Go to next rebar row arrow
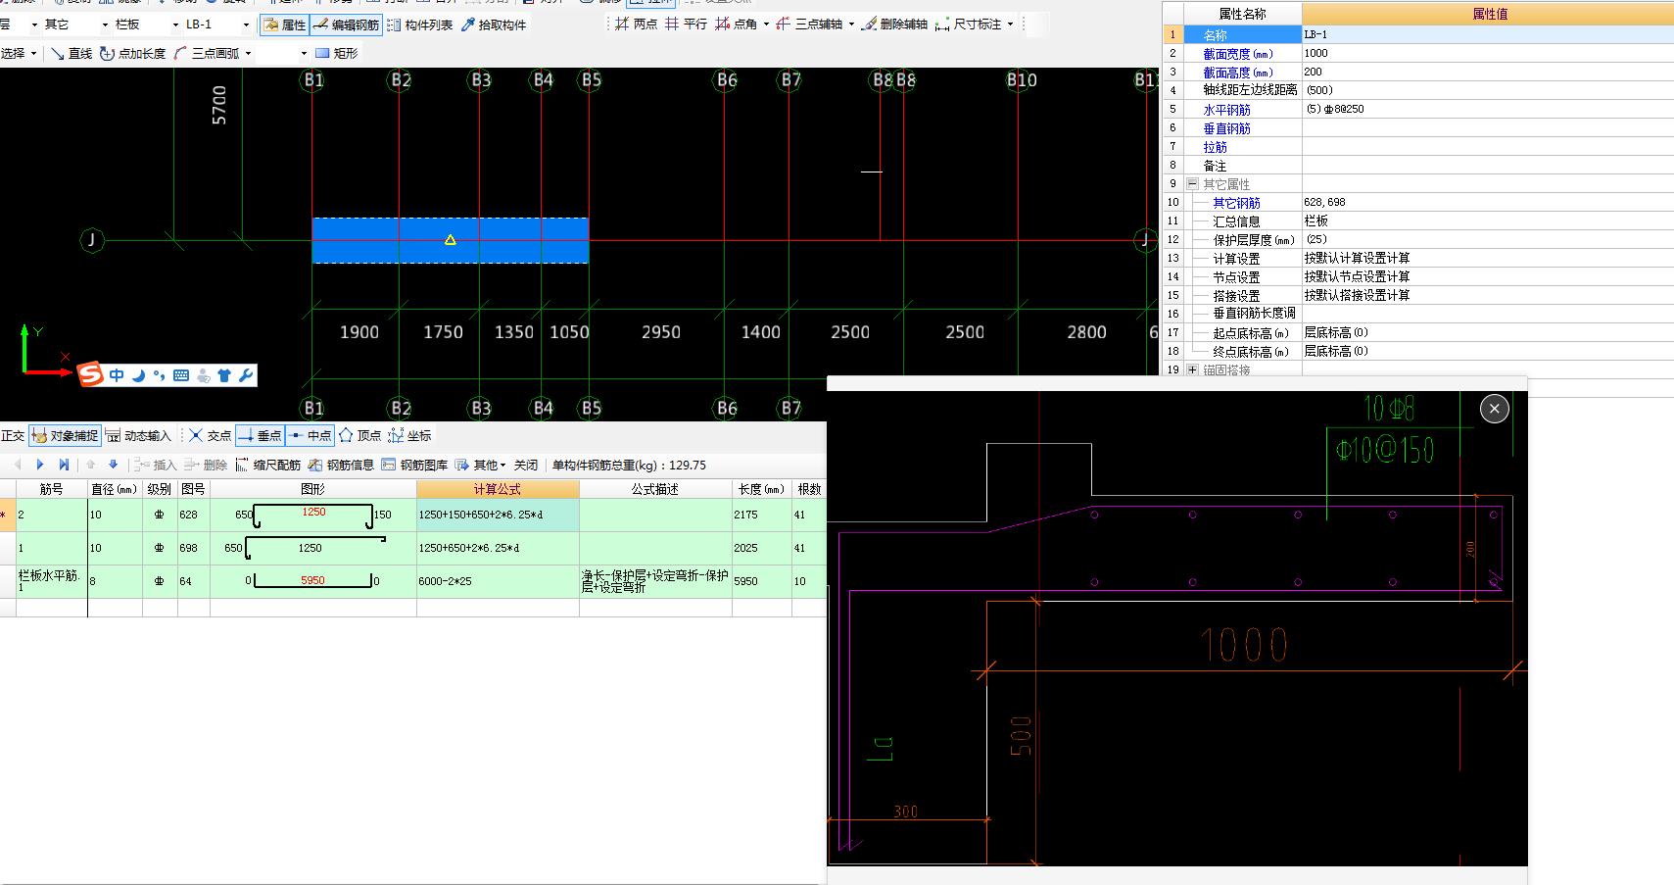 tap(40, 465)
